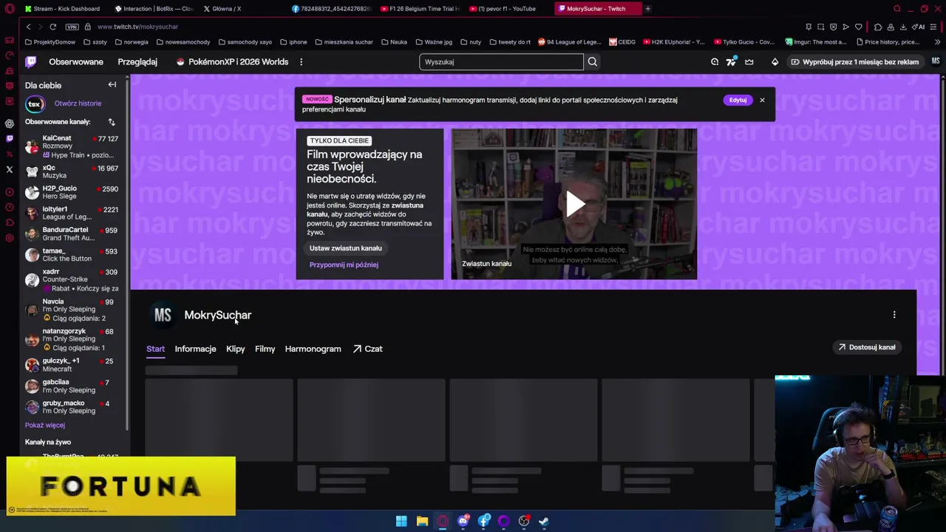Open the Nauka bookmark folder
The height and width of the screenshot is (532, 946).
point(394,42)
